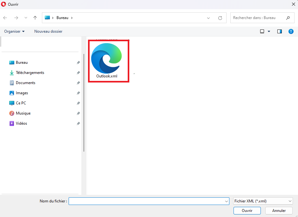Click the view layout icon
Viewport: 298px width, 217px height.
262,31
